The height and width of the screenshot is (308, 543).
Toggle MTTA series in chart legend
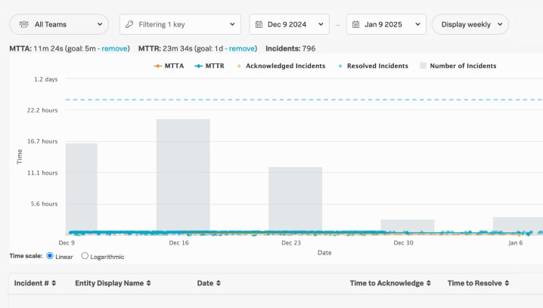169,66
